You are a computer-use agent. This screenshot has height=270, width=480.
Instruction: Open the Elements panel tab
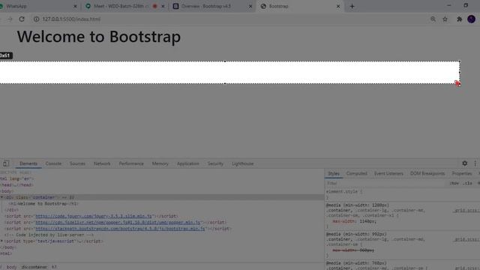[x=28, y=163]
